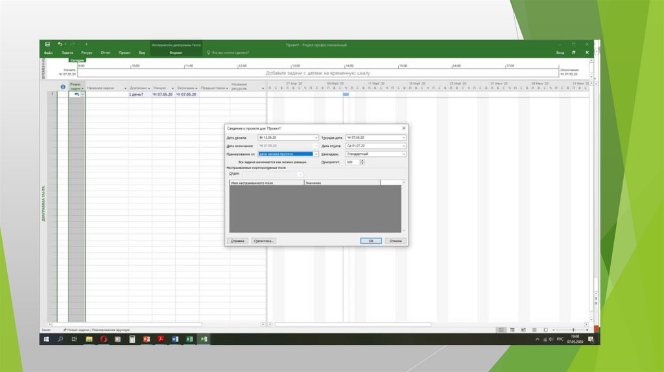Click the Windows Start button

click(47, 339)
